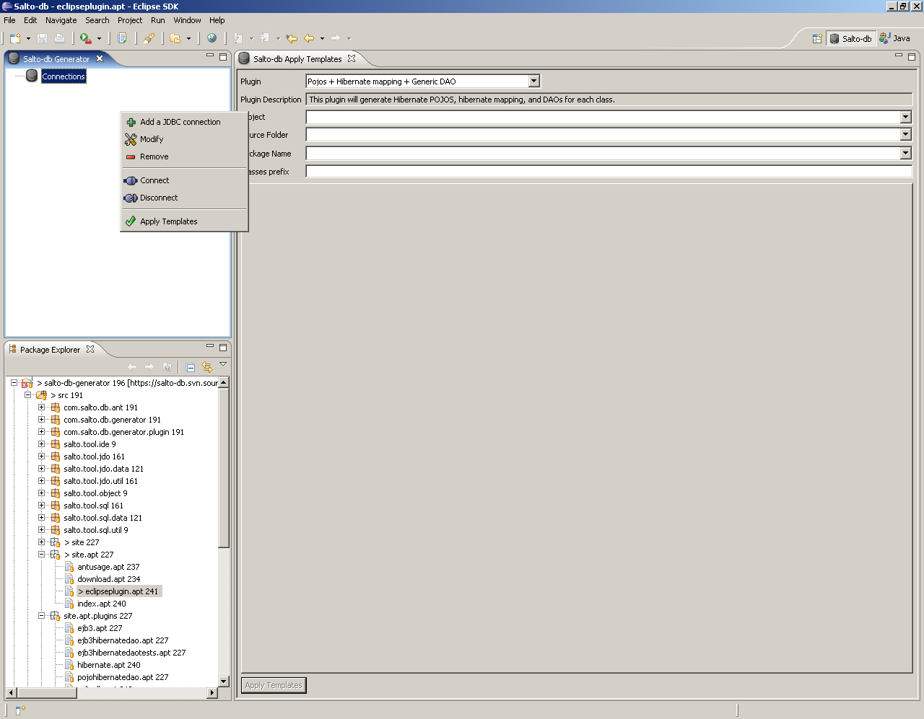Open the Project menu
The height and width of the screenshot is (719, 924).
click(x=130, y=20)
